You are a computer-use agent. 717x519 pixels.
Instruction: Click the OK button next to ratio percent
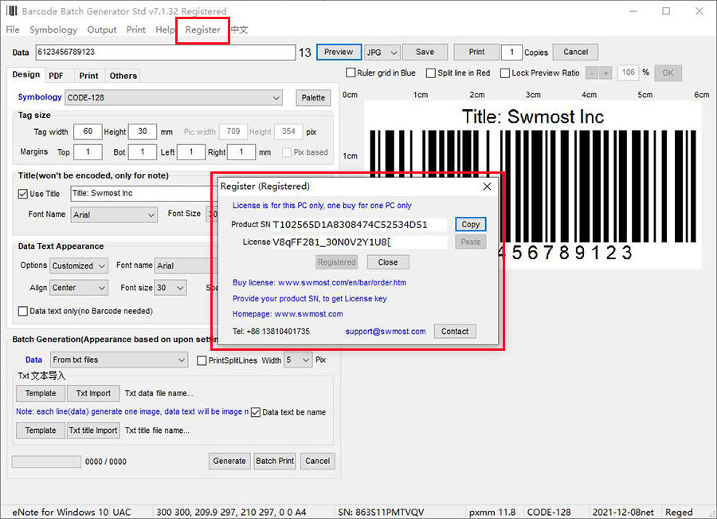click(668, 73)
